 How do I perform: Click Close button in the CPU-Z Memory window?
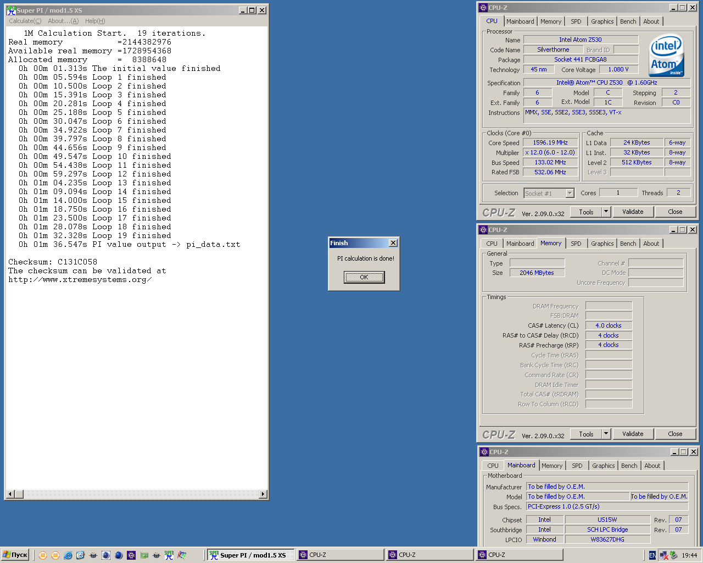(675, 434)
